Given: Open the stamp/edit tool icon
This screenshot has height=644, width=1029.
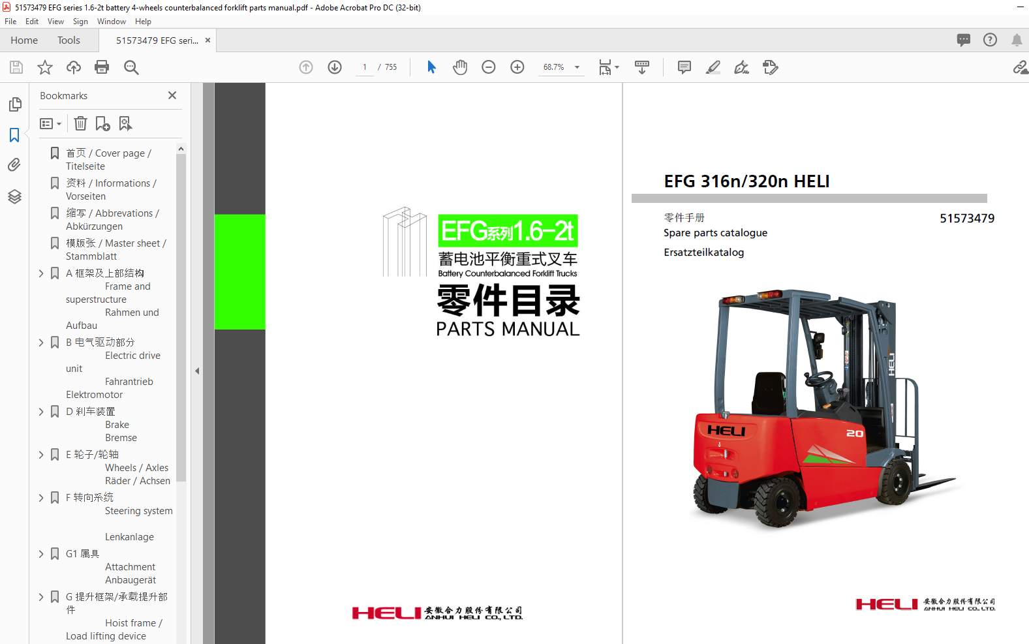Looking at the screenshot, I should pyautogui.click(x=771, y=67).
